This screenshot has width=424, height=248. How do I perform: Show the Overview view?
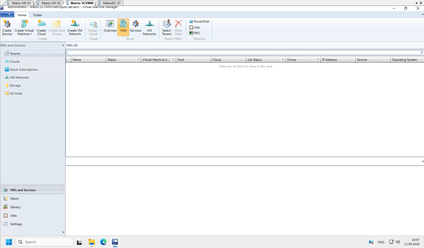pyautogui.click(x=110, y=26)
